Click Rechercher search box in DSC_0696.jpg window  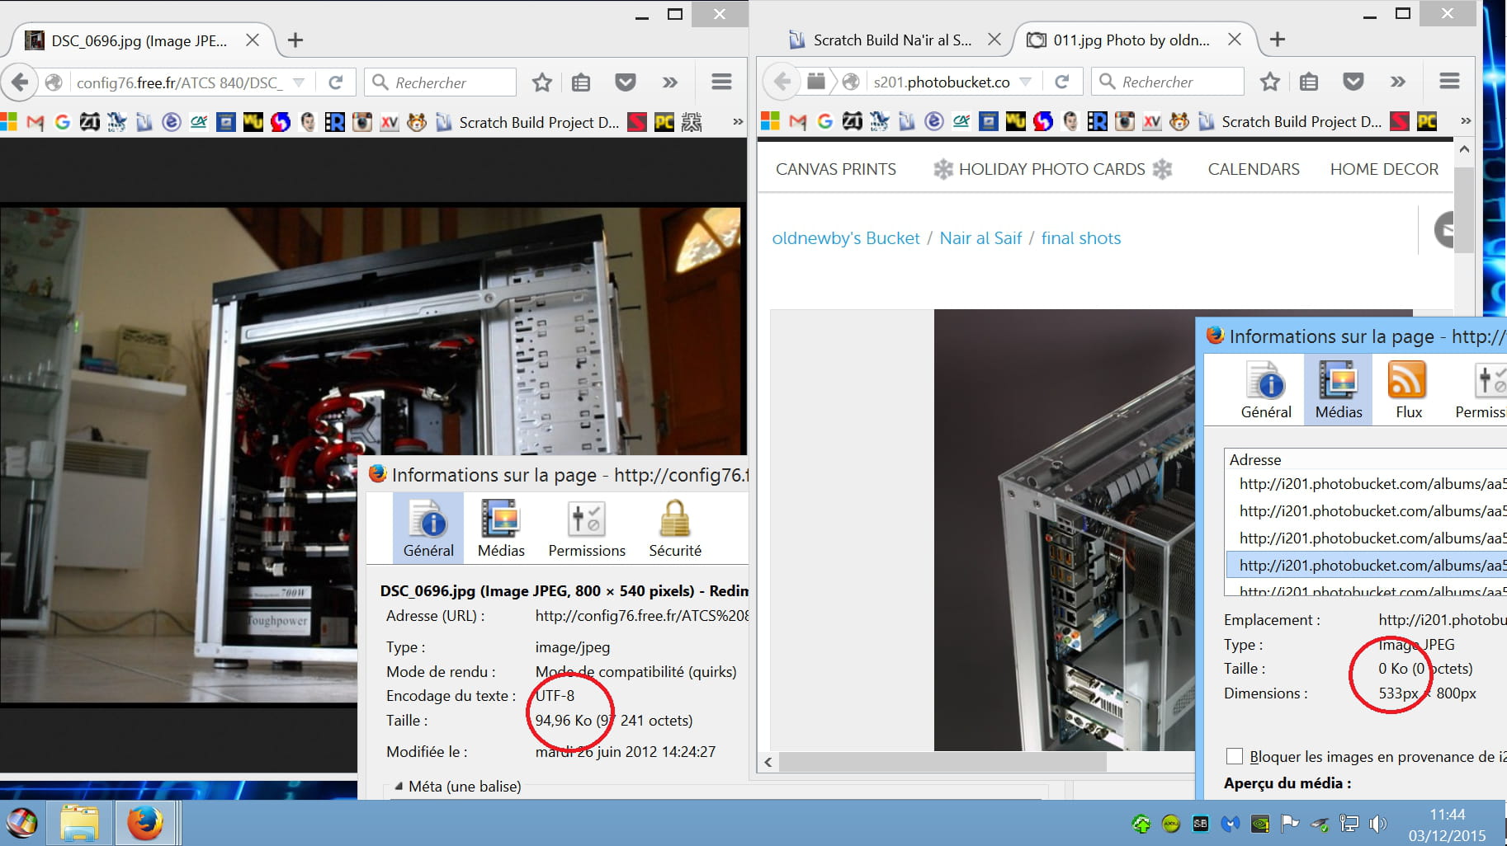[x=440, y=82]
